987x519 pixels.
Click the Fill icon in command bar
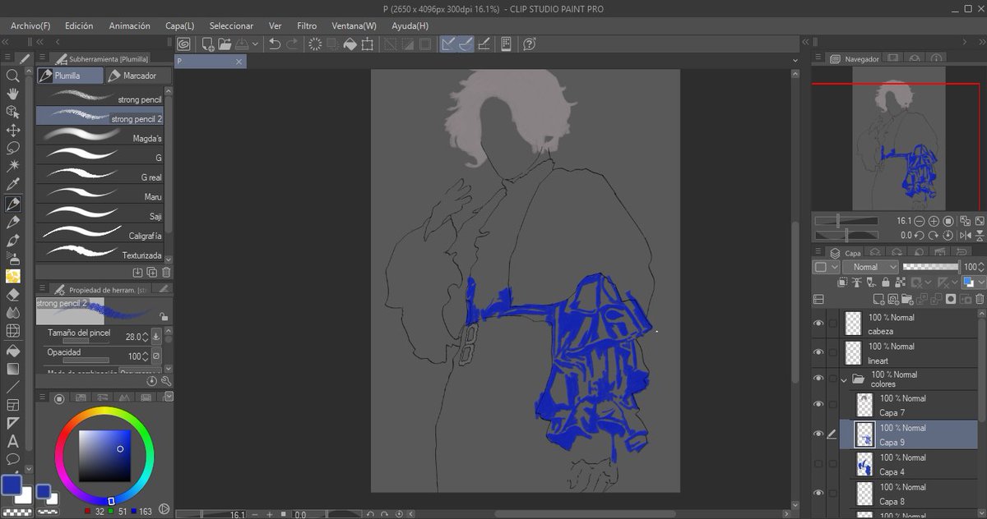[350, 44]
